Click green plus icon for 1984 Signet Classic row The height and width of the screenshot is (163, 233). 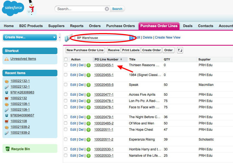[89, 75]
